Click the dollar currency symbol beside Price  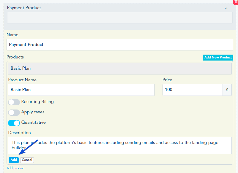point(227,90)
